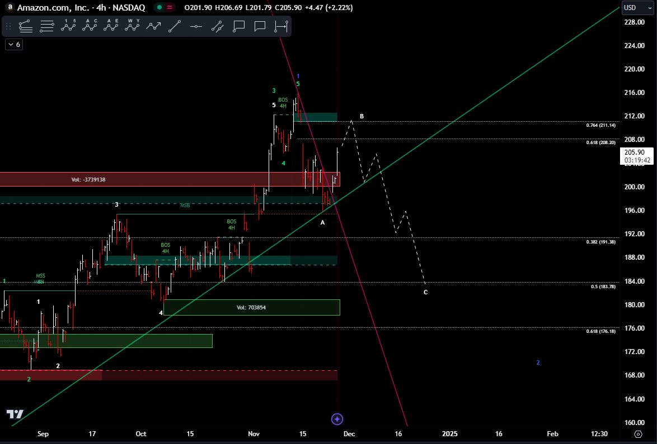Select the MSB text label on chart
The image size is (657, 444).
click(185, 206)
